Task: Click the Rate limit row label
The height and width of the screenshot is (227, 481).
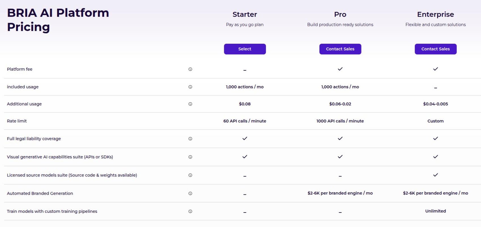Action: pos(17,121)
